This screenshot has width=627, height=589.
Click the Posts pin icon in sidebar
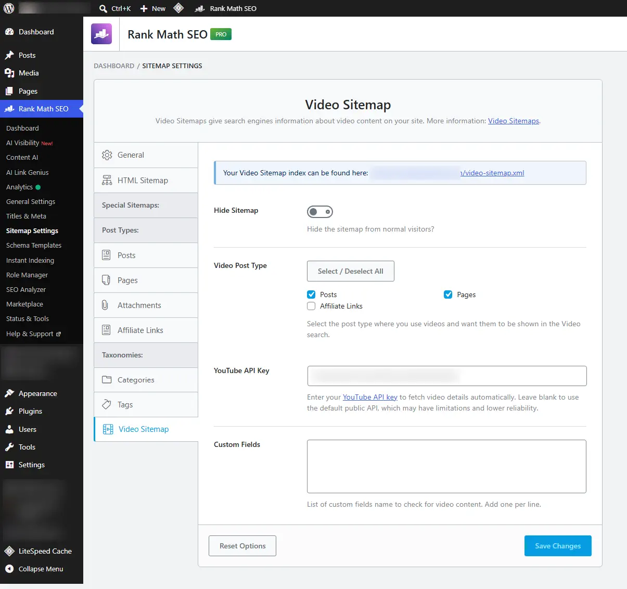pyautogui.click(x=9, y=55)
